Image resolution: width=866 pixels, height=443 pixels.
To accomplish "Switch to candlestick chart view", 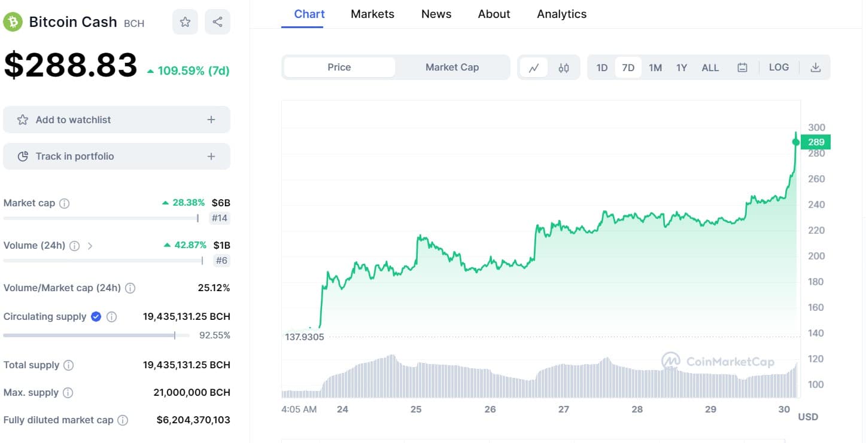I will [564, 68].
